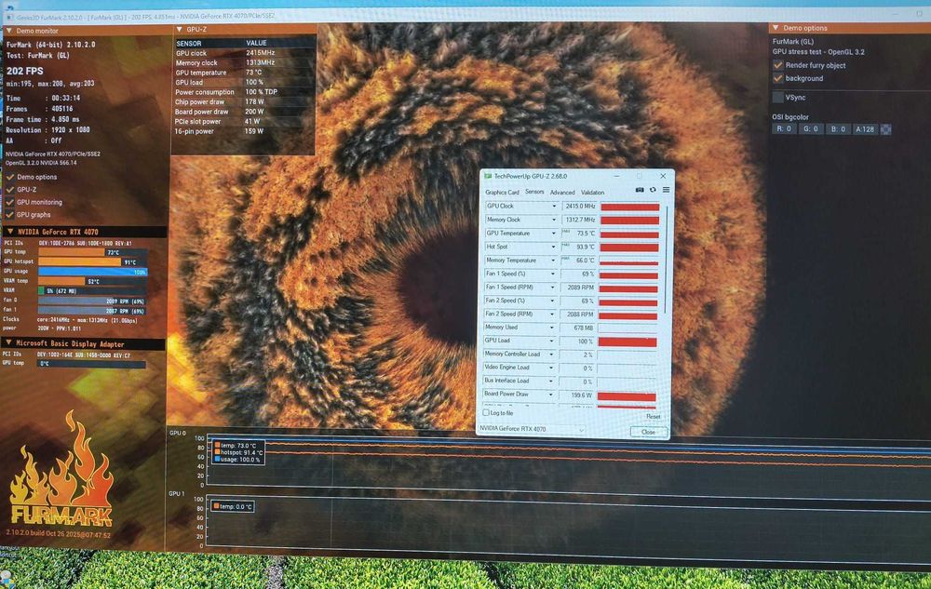Screen dimensions: 931x589
Task: Collapse the NVIDIA GeForce RTX 4070 section
Action: [x=10, y=232]
